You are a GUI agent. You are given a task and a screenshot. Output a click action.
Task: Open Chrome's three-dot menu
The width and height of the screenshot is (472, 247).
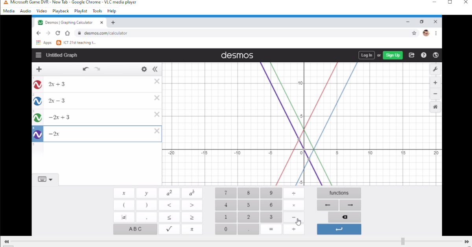[436, 33]
